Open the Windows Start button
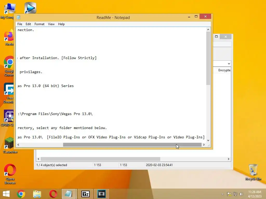The image size is (266, 199). pos(6,194)
